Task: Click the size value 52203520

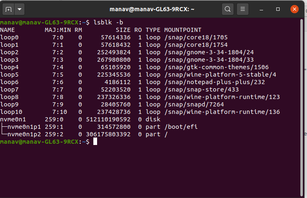Action: (x=115, y=89)
